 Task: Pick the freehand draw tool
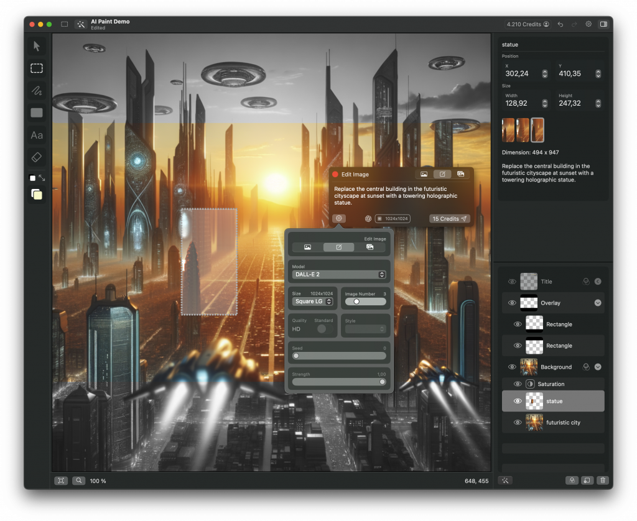[37, 91]
